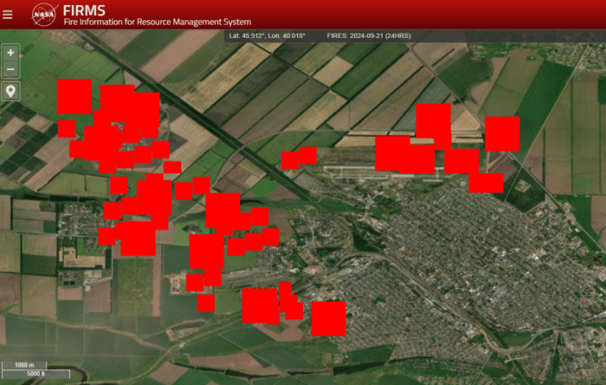The image size is (606, 385).
Task: Click the Lat/Lon coordinates readout
Action: click(x=268, y=36)
